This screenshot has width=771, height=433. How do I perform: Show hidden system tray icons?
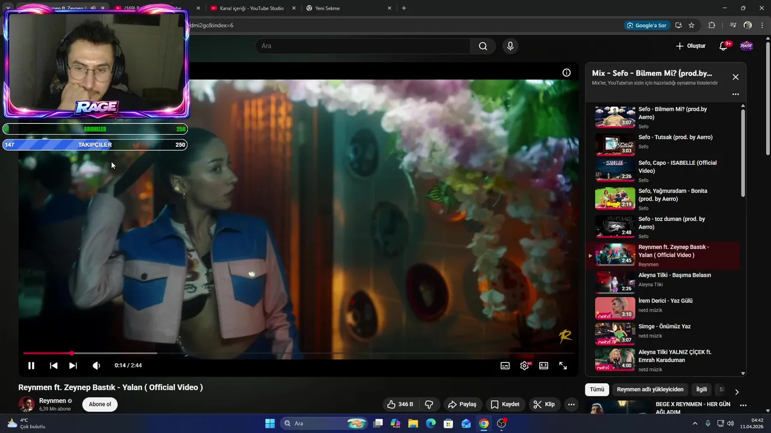[695, 423]
